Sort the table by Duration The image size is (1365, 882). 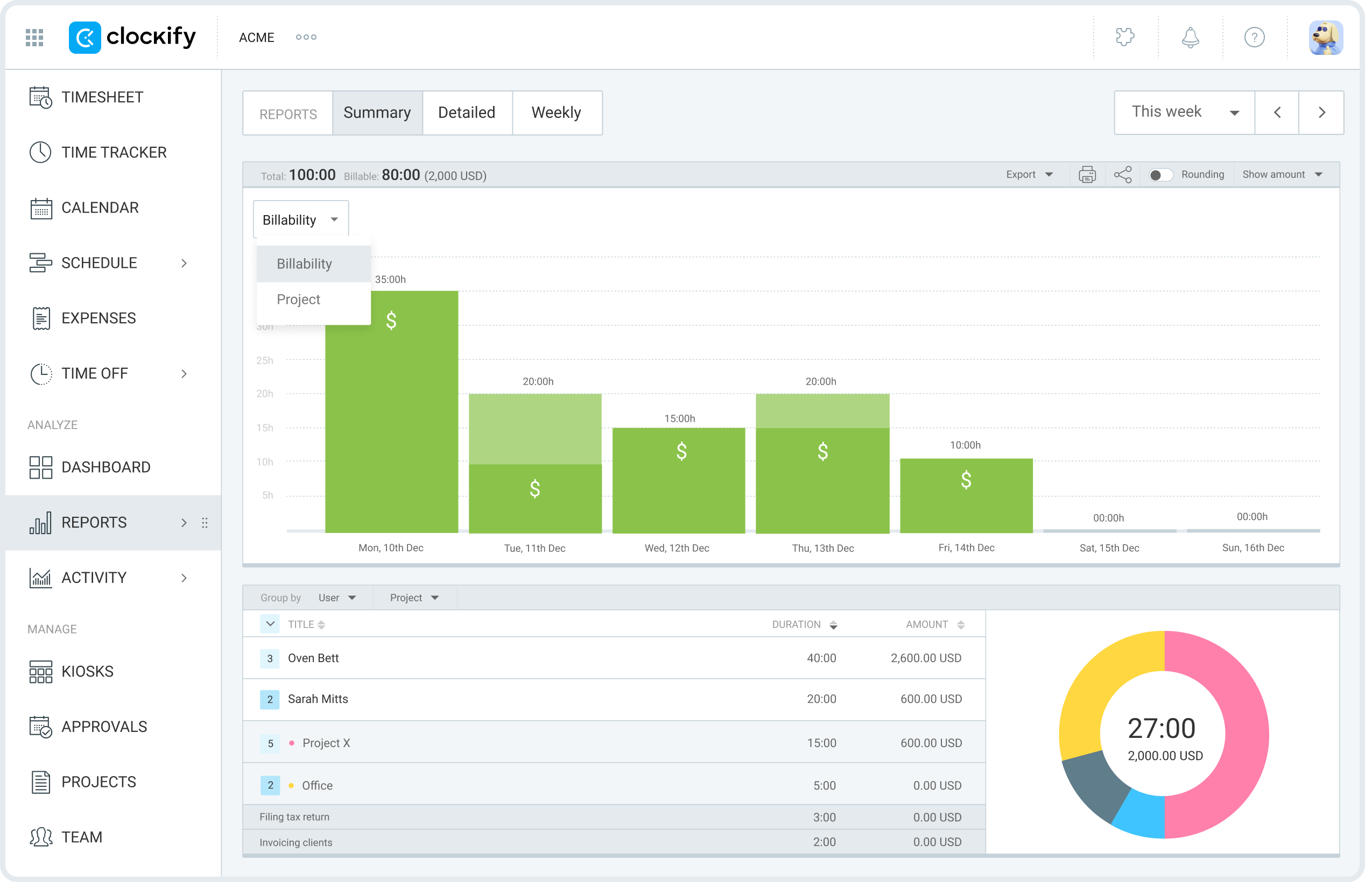(x=834, y=624)
